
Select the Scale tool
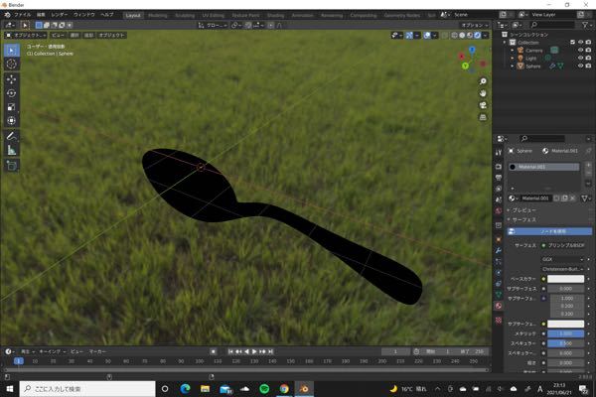(12, 107)
